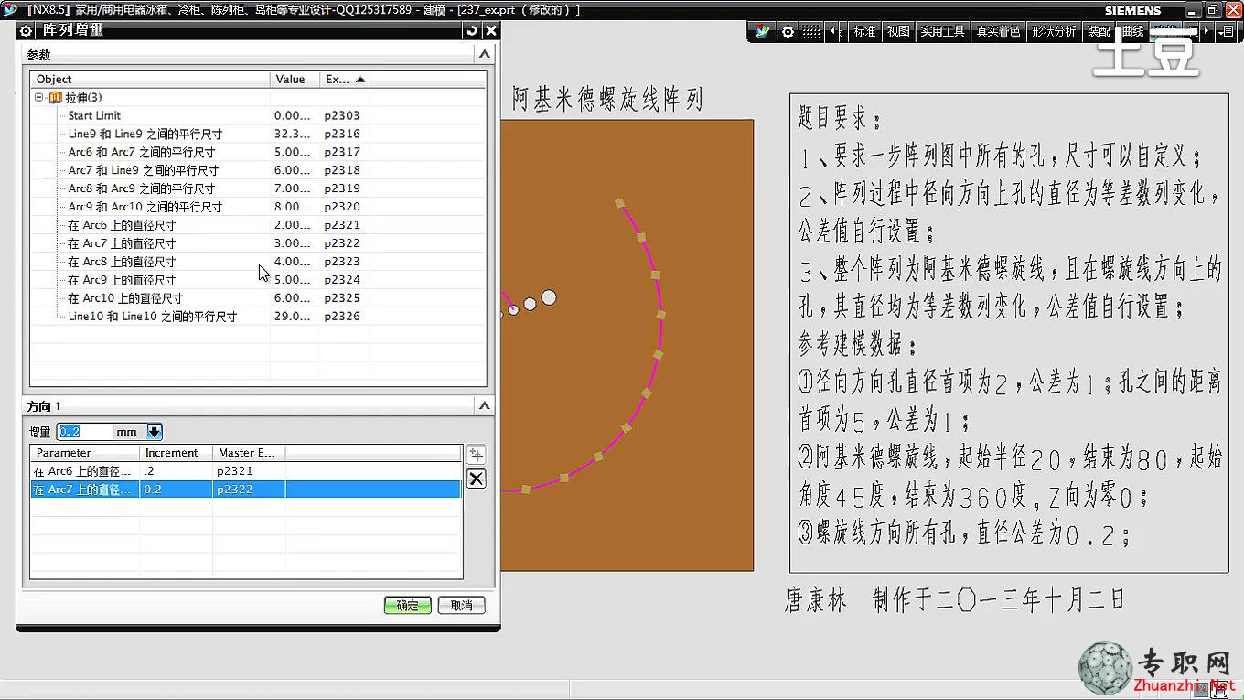The width and height of the screenshot is (1244, 700).
Task: Click the dotted grid toolbar icon
Action: (811, 32)
